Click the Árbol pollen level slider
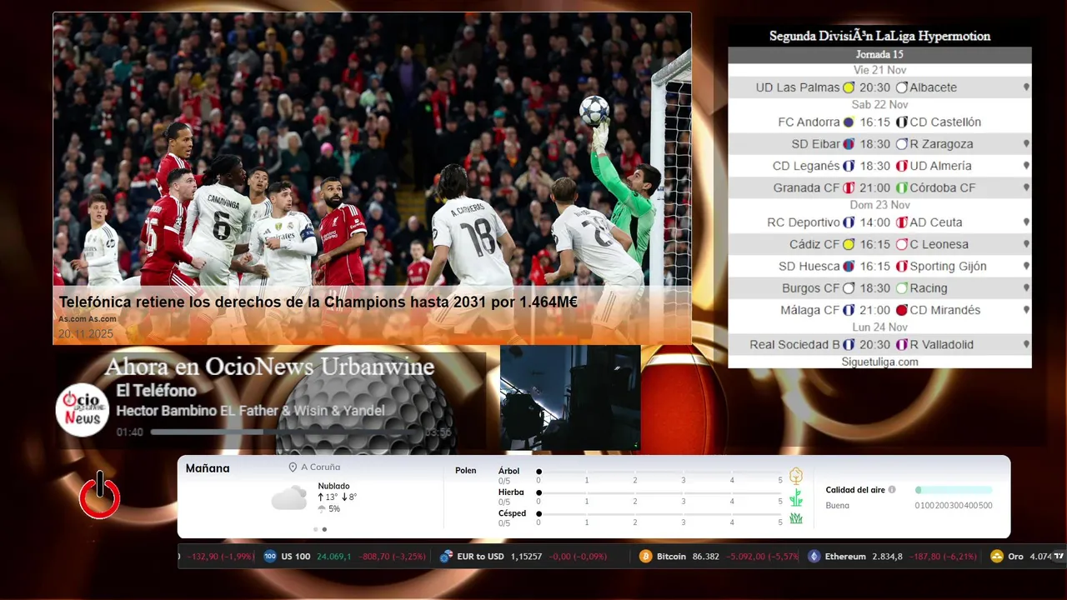This screenshot has width=1067, height=600. (659, 472)
